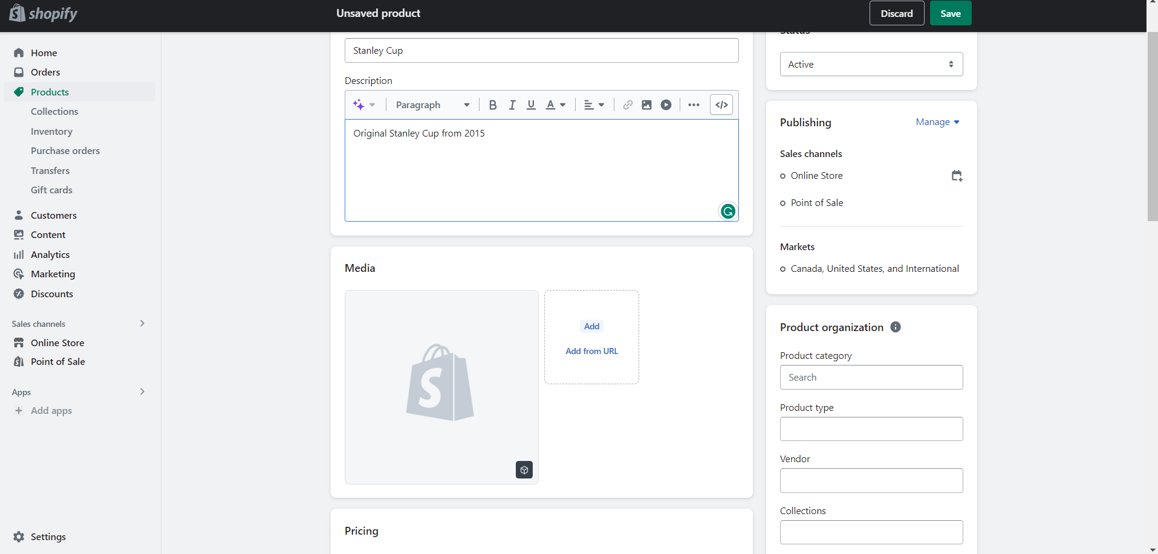Toggle bold formatting

coord(492,105)
